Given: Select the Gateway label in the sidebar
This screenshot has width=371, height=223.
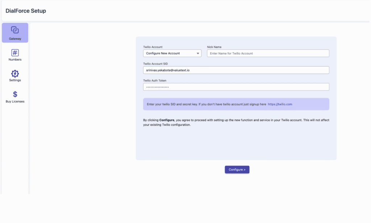Looking at the screenshot, I should (15, 39).
